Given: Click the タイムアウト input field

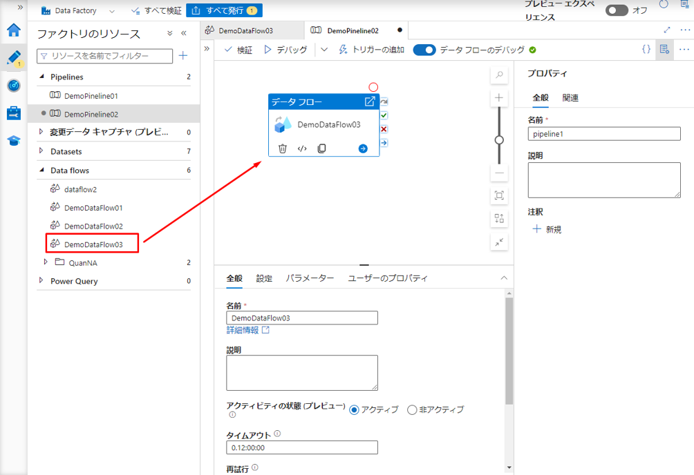Looking at the screenshot, I should click(302, 447).
